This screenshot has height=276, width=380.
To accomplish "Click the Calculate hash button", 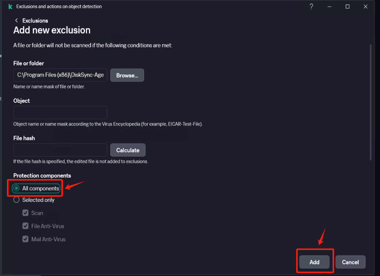I will pos(128,150).
